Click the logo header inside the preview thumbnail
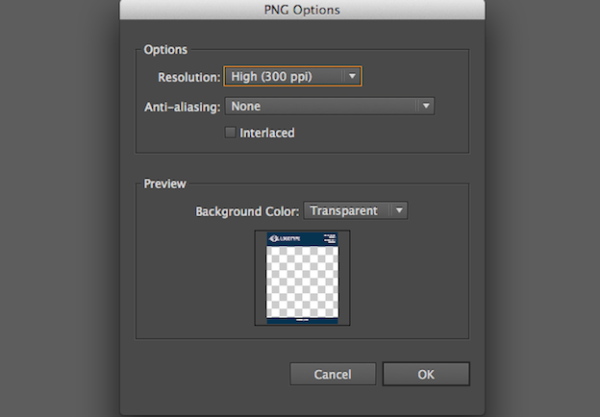This screenshot has height=417, width=600. (287, 238)
